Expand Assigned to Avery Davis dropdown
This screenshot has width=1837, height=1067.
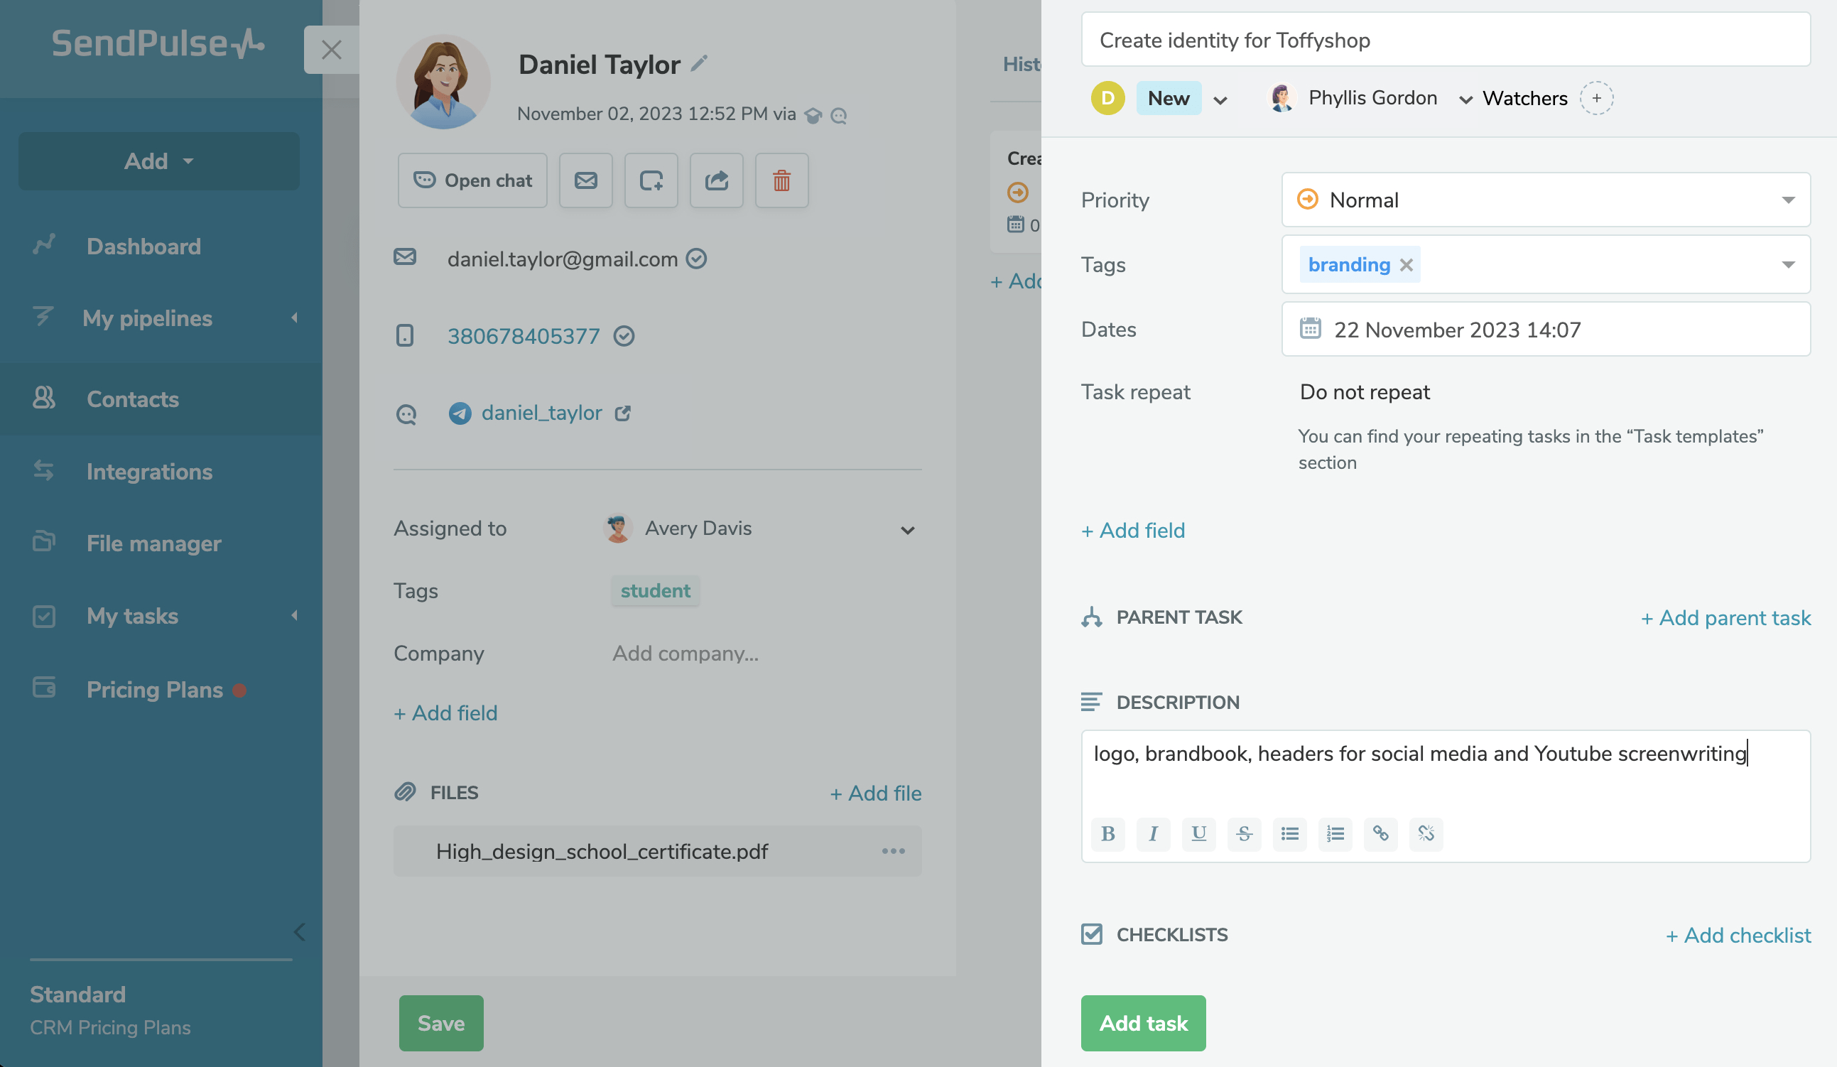[x=907, y=530]
